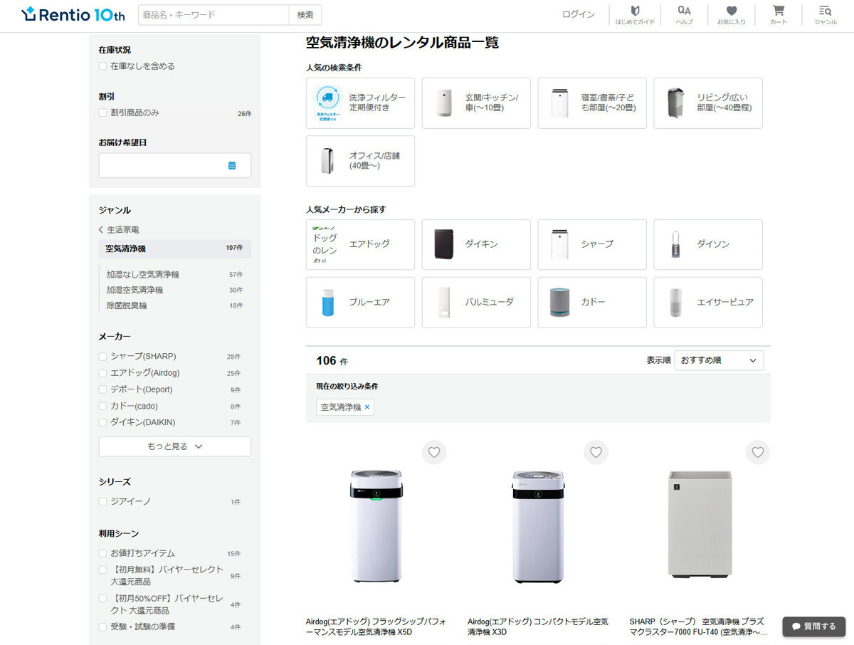This screenshot has height=645, width=854.
Task: Check the カドー(cado) maker filter
Action: (103, 407)
